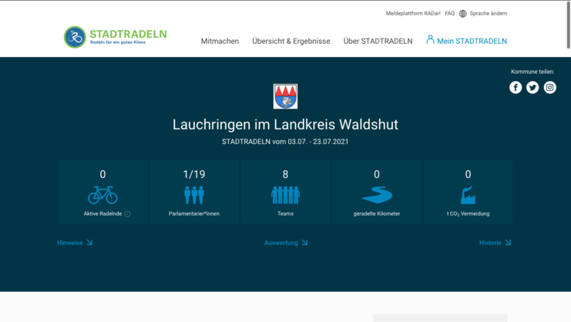
Task: Share commune via Twitter icon
Action: [532, 87]
